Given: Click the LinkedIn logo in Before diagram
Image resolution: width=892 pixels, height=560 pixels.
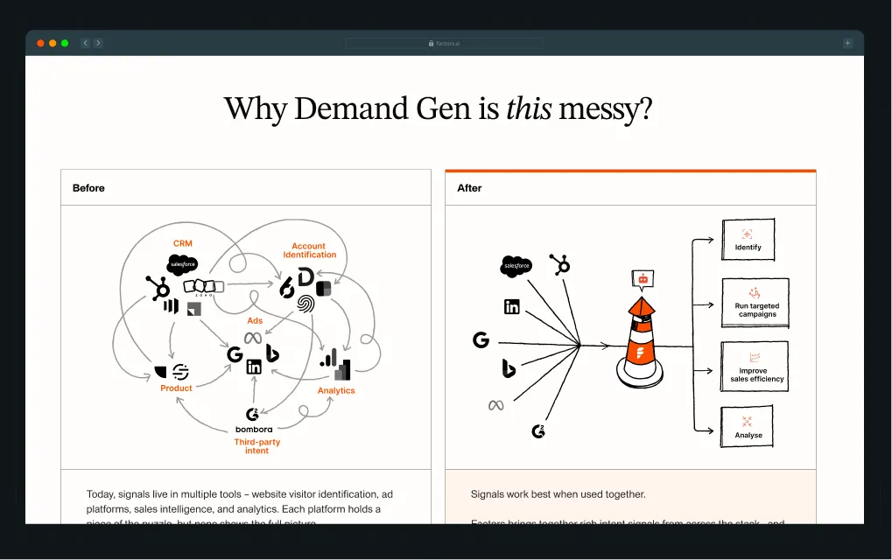Looking at the screenshot, I should pyautogui.click(x=254, y=367).
